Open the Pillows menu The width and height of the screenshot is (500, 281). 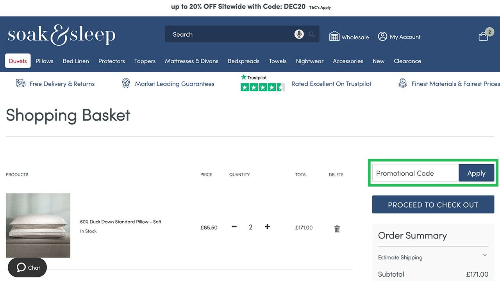pos(45,61)
